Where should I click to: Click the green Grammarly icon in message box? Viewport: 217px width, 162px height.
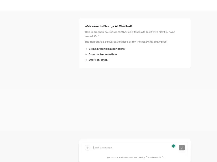174,146
